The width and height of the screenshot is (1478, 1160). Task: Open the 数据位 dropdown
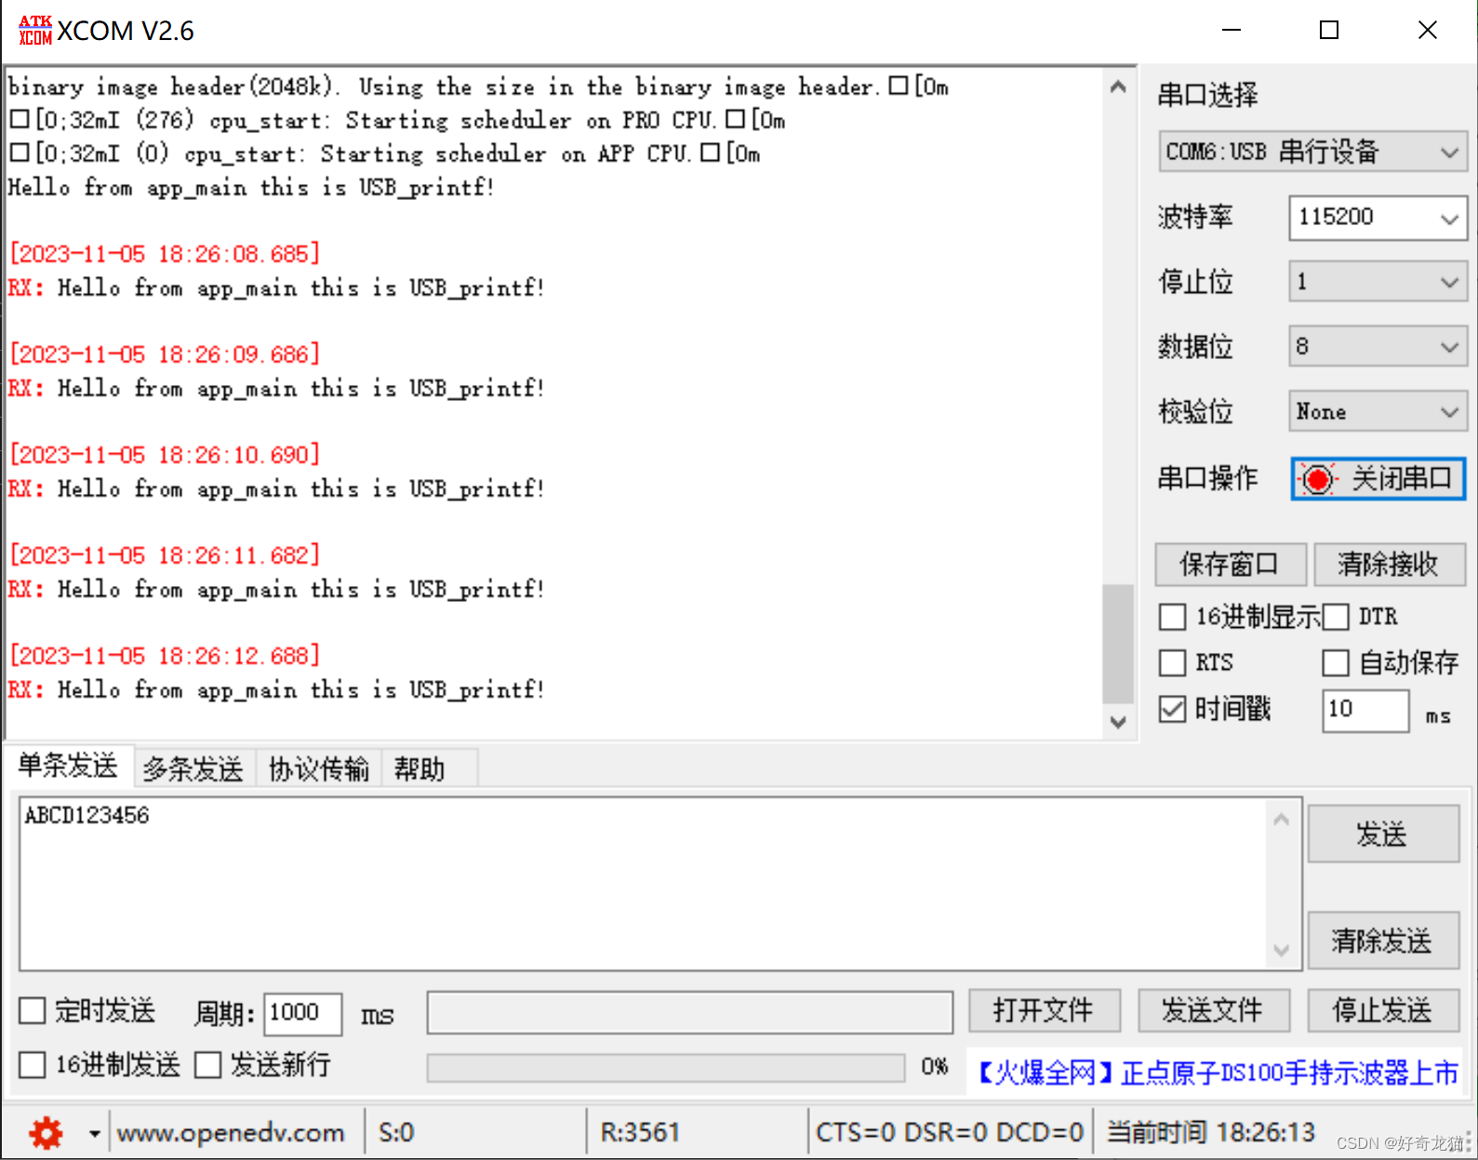pos(1378,347)
